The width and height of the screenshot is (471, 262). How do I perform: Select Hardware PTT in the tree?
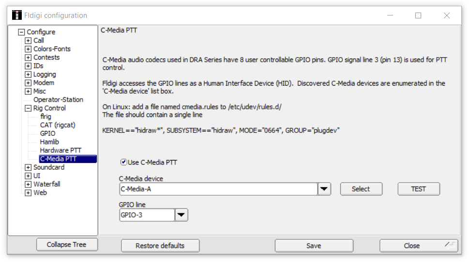[61, 150]
